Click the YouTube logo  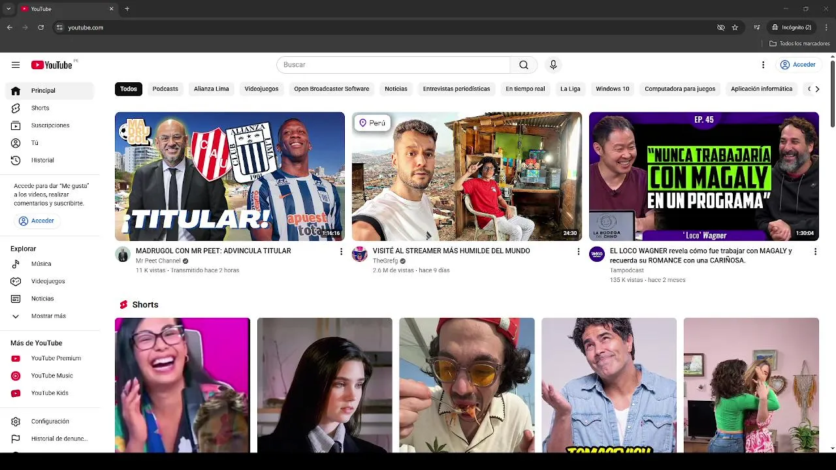[x=51, y=65]
